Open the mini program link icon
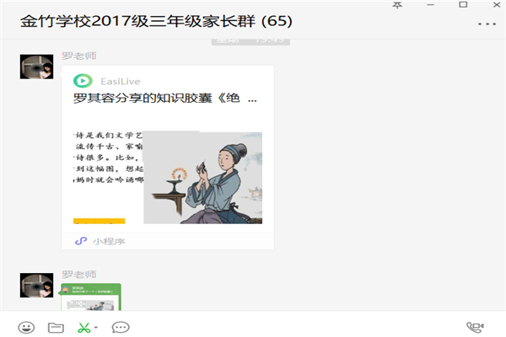 click(81, 241)
